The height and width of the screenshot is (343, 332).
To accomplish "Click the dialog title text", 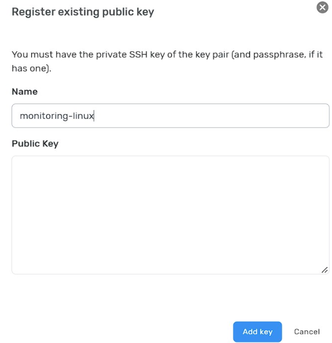I will (83, 12).
